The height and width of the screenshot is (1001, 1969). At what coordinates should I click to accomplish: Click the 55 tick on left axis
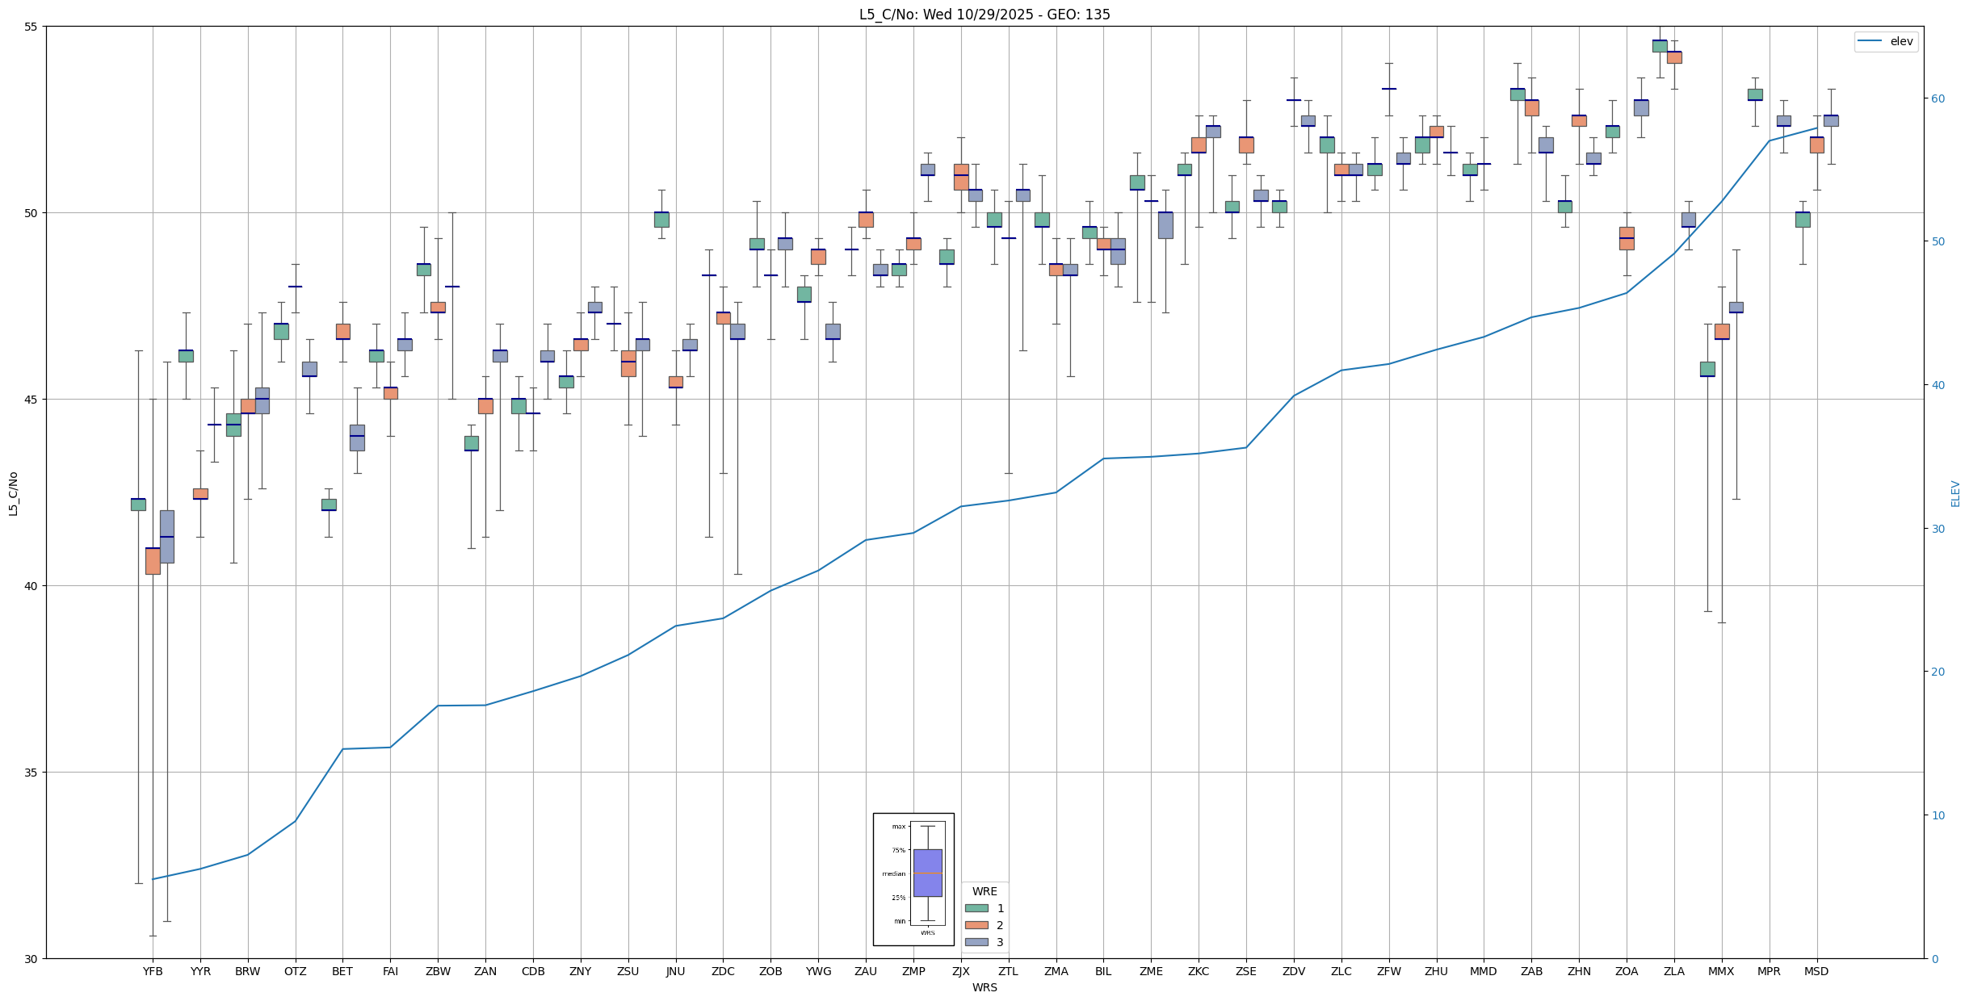[31, 27]
